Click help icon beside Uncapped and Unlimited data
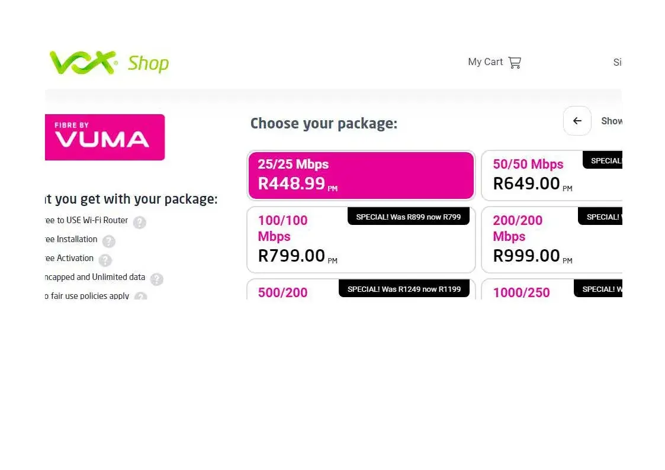Viewport: 665px width, 470px height. 156,279
